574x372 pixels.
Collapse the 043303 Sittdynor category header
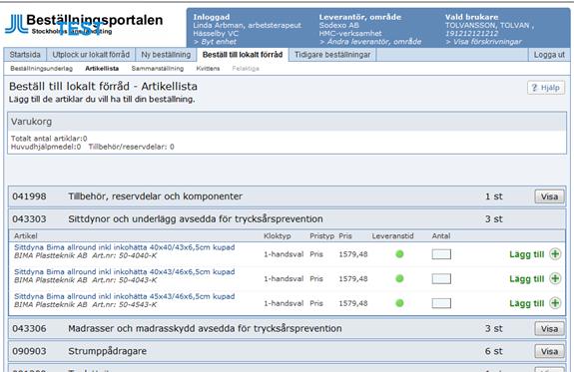(287, 219)
